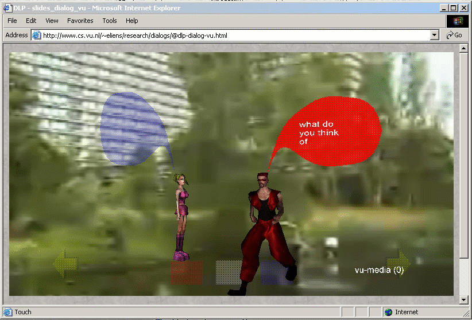Image resolution: width=472 pixels, height=320 pixels.
Task: Click the gray dotted square in scene
Action: [228, 272]
